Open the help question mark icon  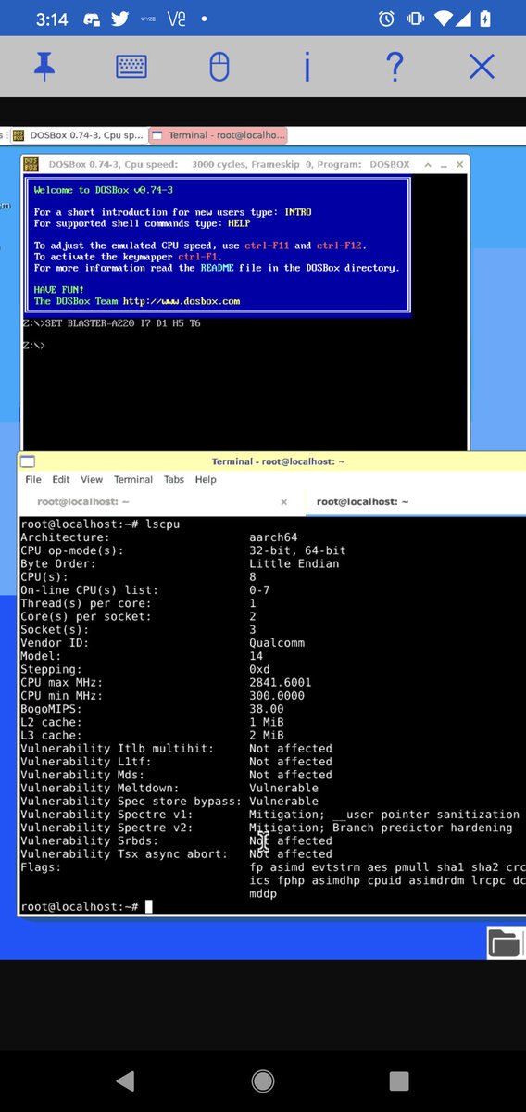coord(394,66)
